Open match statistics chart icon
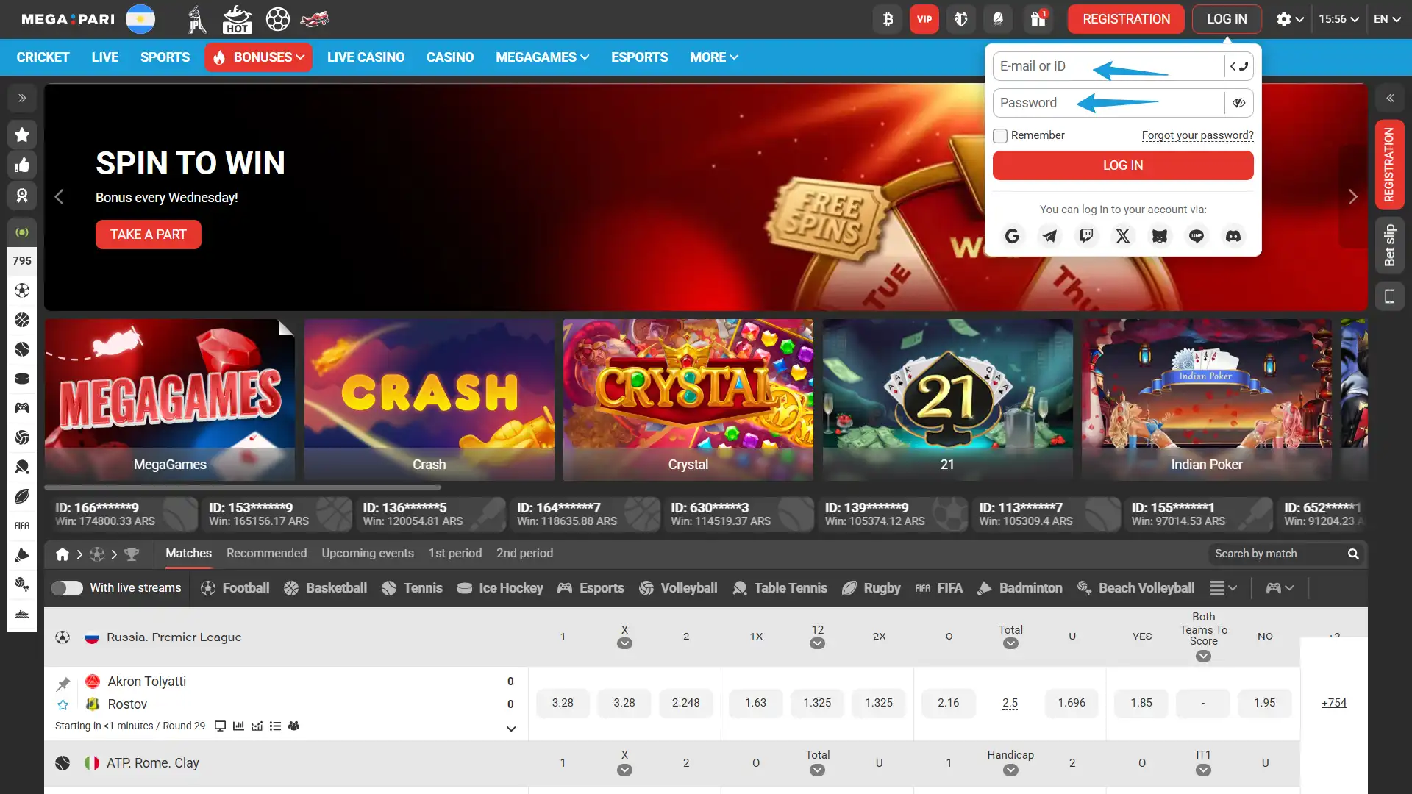The width and height of the screenshot is (1412, 794). 238,726
